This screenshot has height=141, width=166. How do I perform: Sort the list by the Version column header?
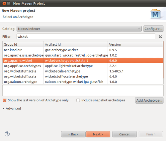(135, 44)
